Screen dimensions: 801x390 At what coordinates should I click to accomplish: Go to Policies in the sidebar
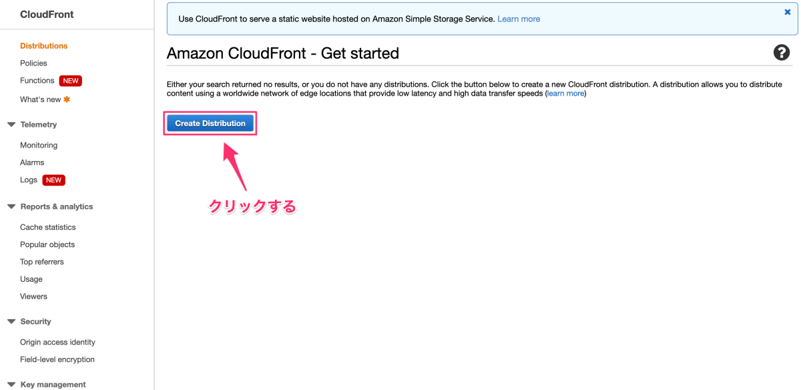coord(33,63)
